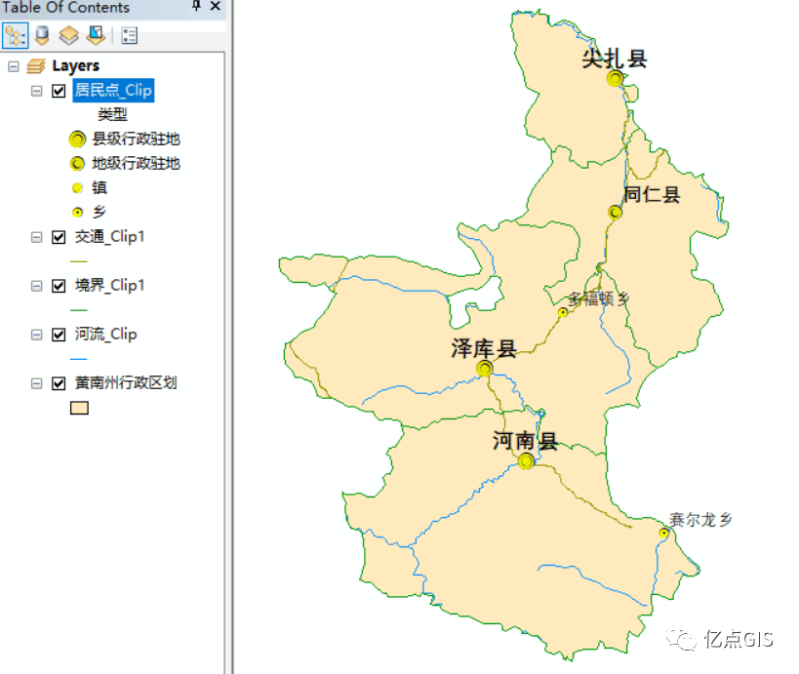799x674 pixels.
Task: Select the 黄南州行政区划 layer name
Action: tap(126, 382)
